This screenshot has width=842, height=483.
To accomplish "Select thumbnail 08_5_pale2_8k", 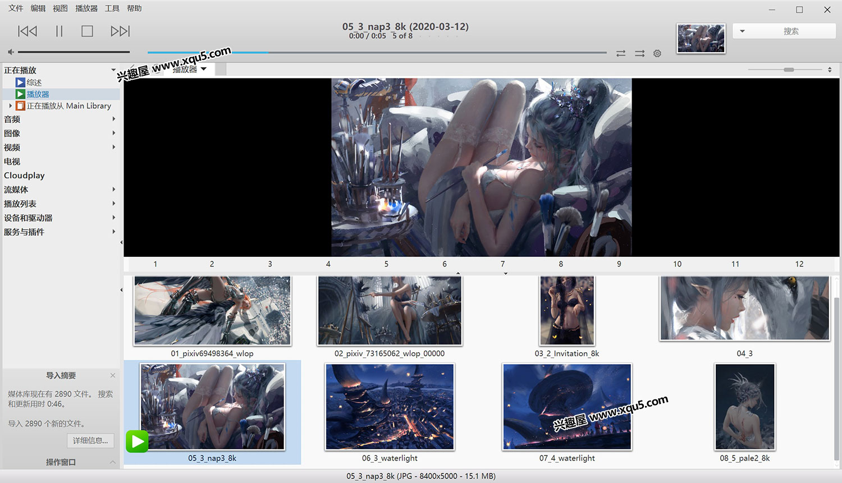I will tap(745, 407).
